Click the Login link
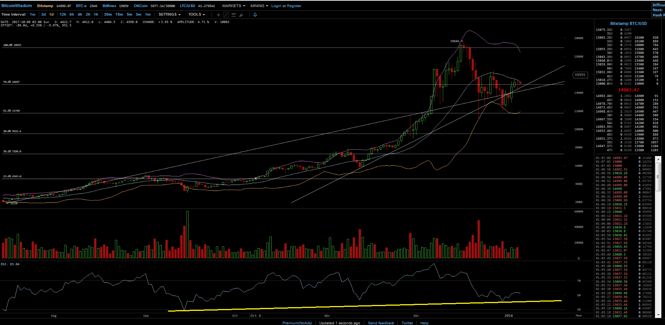The image size is (665, 325). pyautogui.click(x=276, y=6)
